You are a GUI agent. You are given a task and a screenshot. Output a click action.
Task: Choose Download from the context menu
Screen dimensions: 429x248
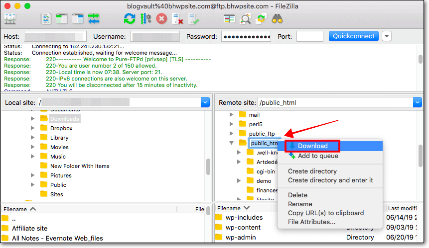tap(330, 146)
